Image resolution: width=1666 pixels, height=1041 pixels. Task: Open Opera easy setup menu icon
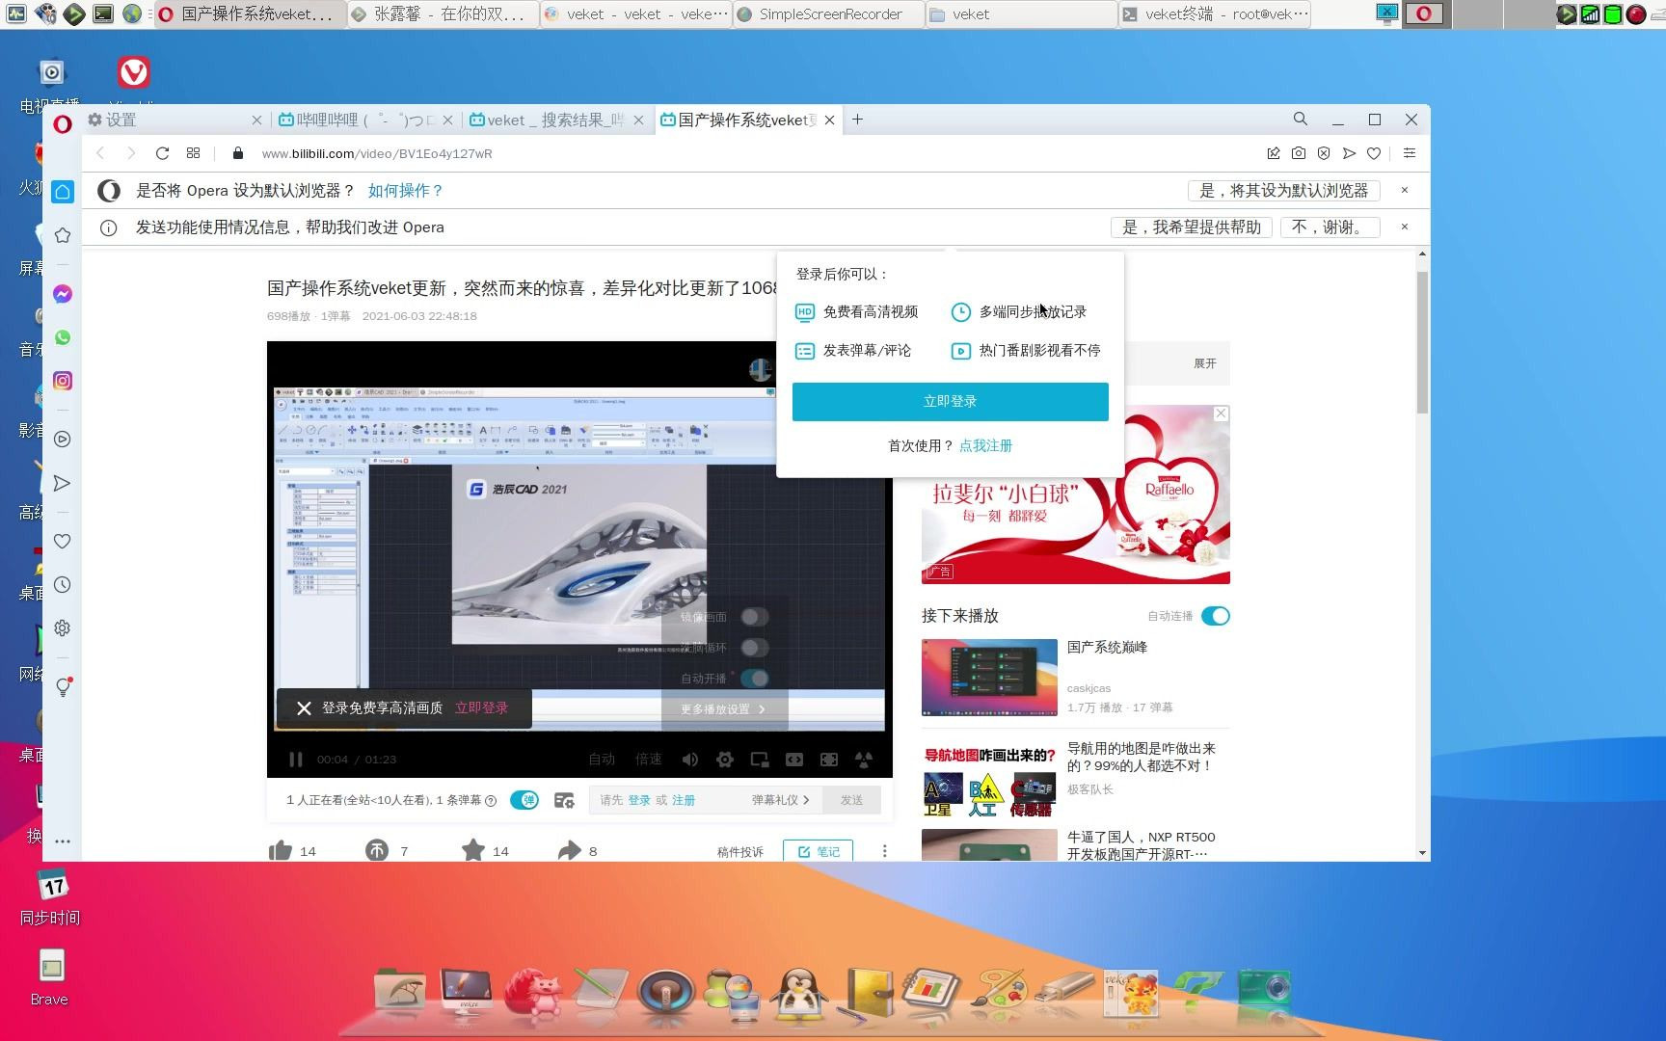[1410, 153]
